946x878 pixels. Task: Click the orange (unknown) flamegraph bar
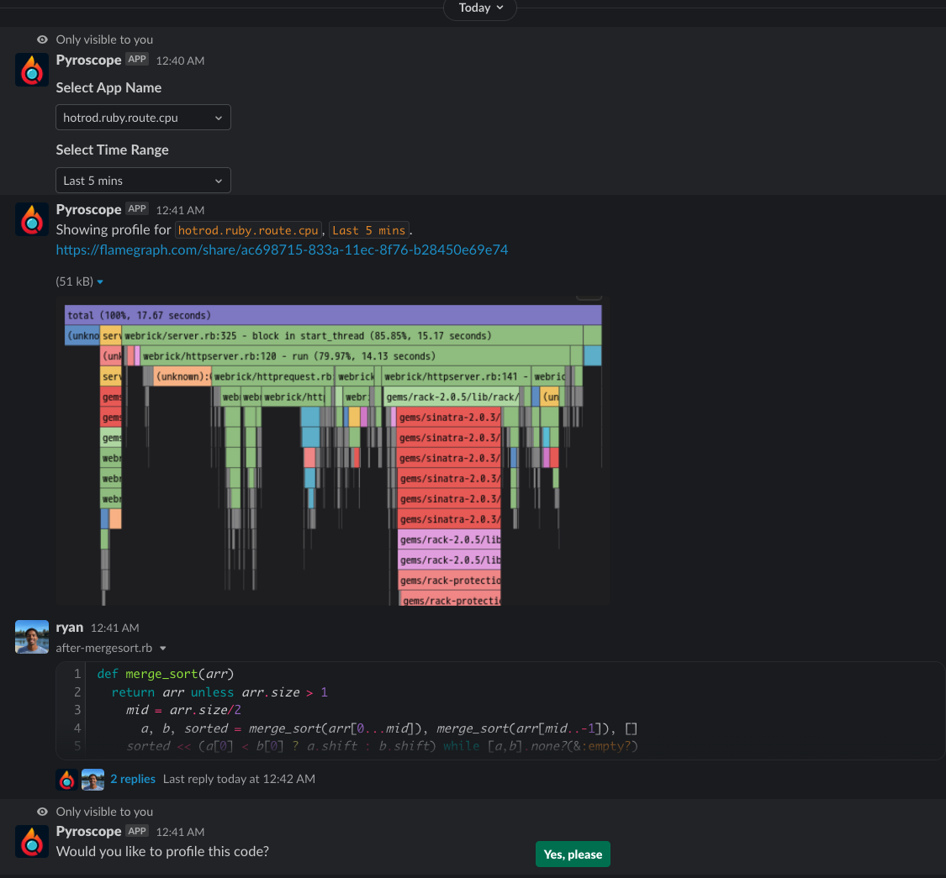point(182,376)
